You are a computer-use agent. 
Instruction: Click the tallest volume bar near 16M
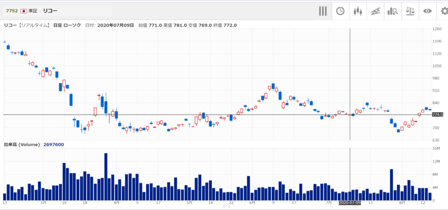(x=106, y=177)
